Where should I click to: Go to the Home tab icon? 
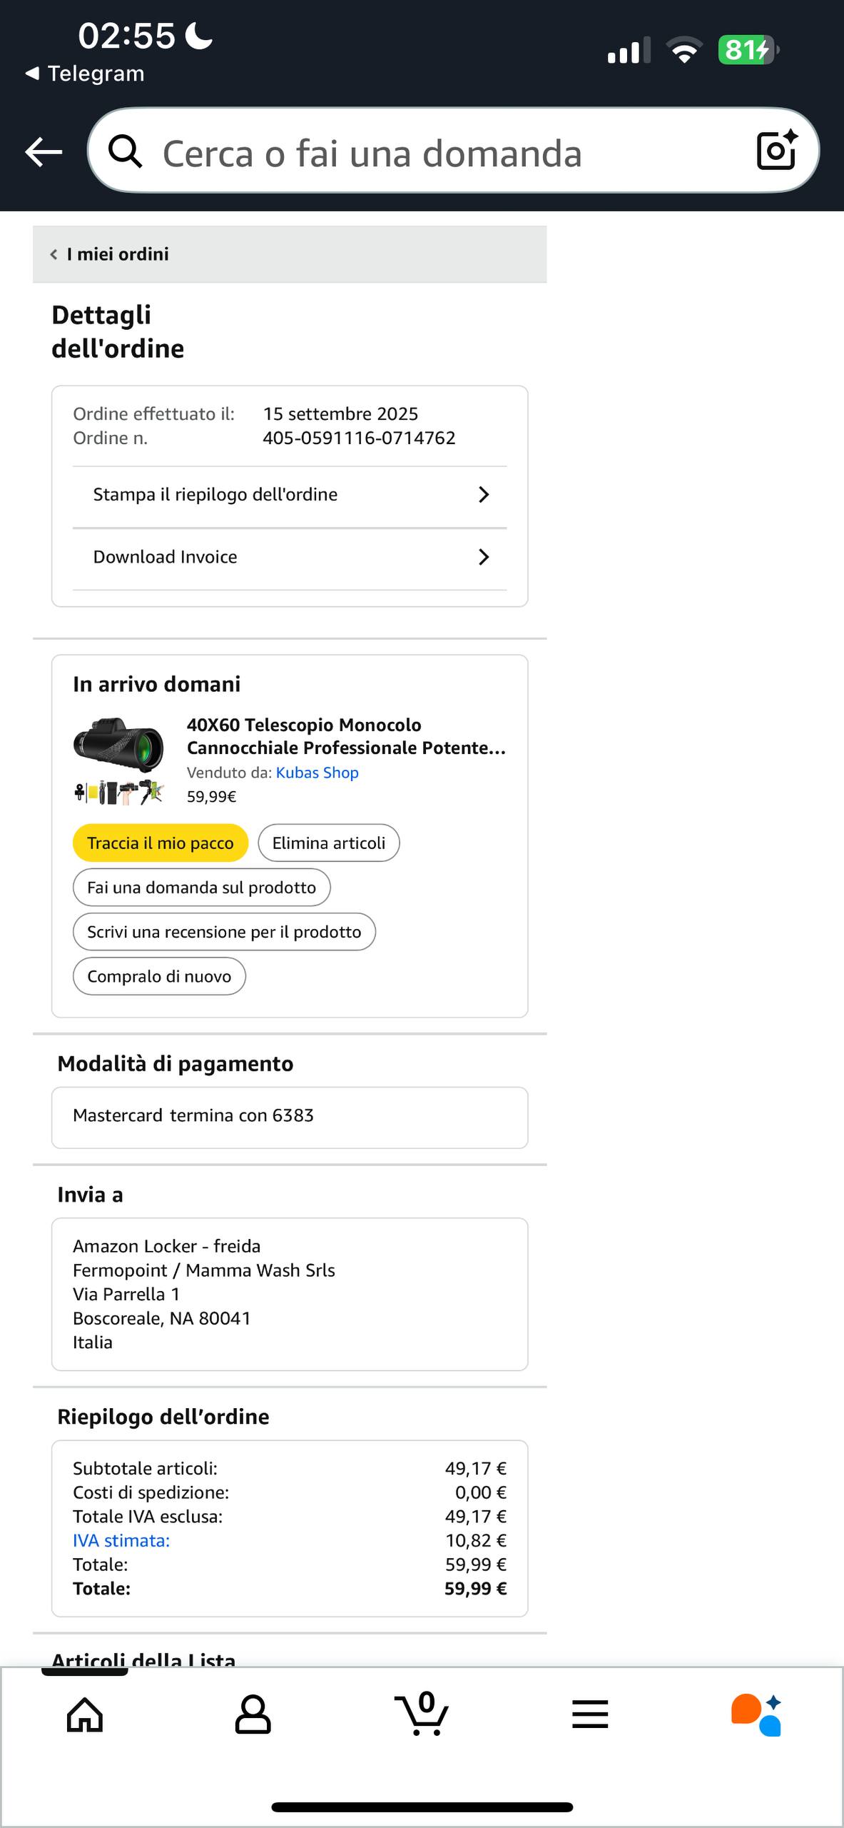(85, 1714)
